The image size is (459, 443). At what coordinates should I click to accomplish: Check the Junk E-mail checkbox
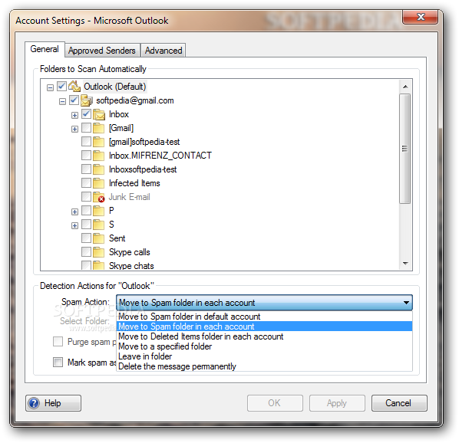[87, 196]
